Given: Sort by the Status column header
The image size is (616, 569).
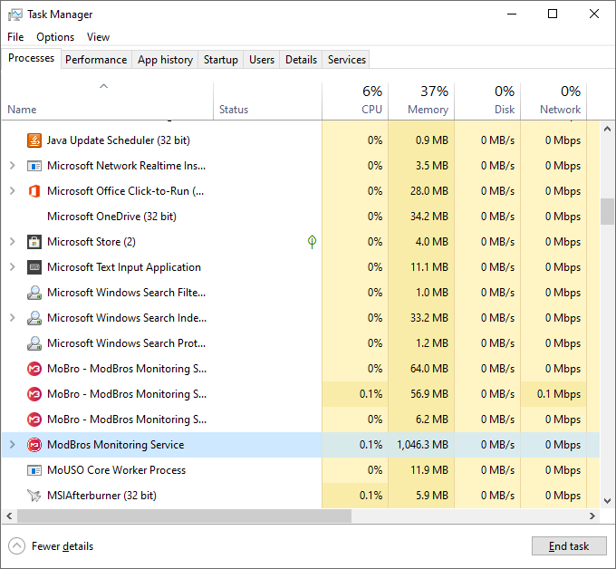Looking at the screenshot, I should (x=267, y=101).
